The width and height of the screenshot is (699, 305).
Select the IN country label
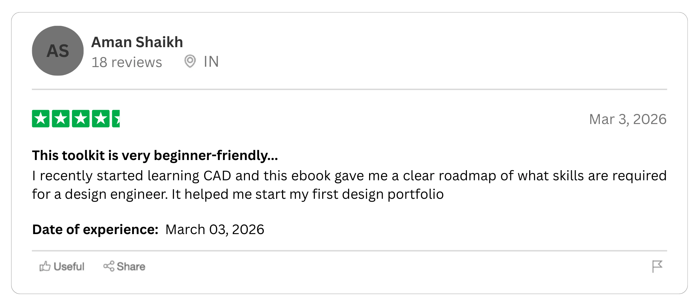(211, 62)
